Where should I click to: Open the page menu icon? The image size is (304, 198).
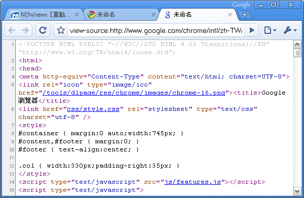tap(270, 30)
